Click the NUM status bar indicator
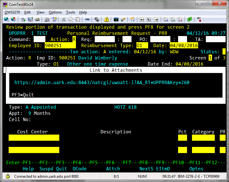This screenshot has height=182, width=229. [142, 176]
